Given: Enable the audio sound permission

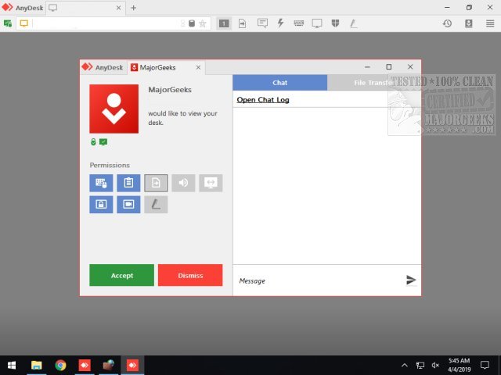Looking at the screenshot, I should coord(183,183).
